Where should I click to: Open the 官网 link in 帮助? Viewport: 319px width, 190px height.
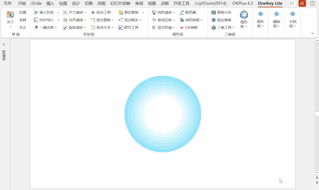pyautogui.click(x=22, y=20)
